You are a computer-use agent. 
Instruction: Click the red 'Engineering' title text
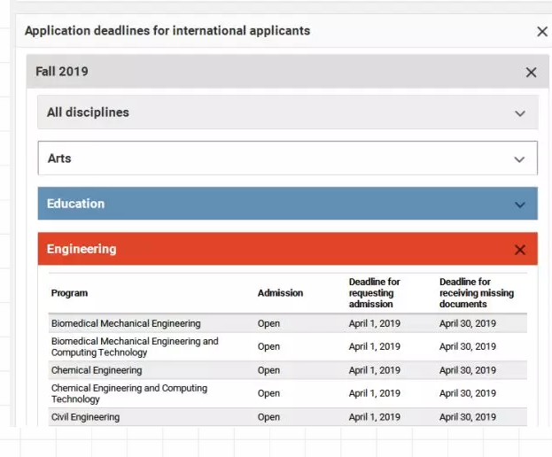pos(82,249)
